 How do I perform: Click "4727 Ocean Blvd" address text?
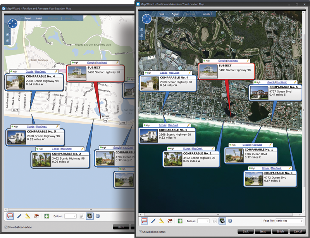pyautogui.click(x=280, y=92)
